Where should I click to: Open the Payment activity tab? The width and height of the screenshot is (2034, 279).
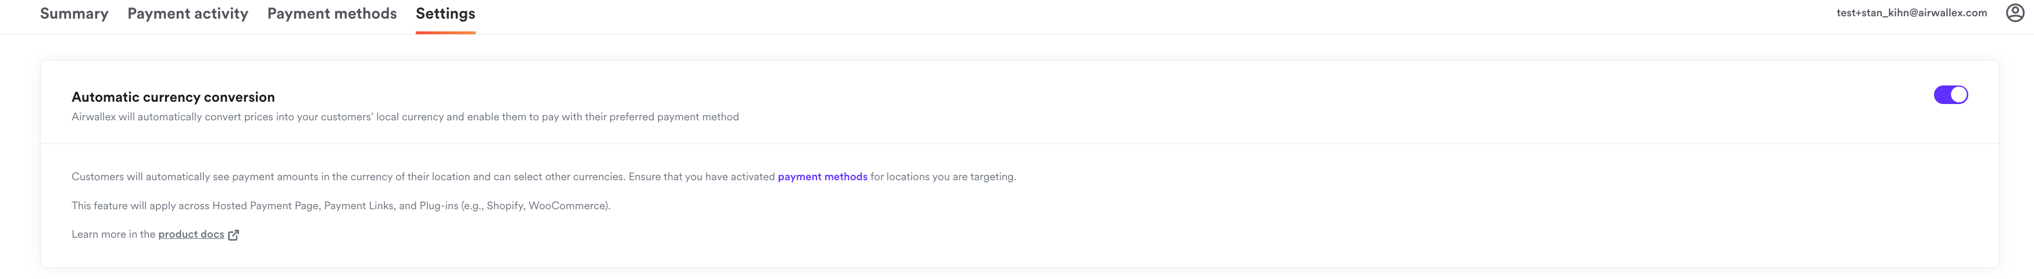click(x=188, y=13)
